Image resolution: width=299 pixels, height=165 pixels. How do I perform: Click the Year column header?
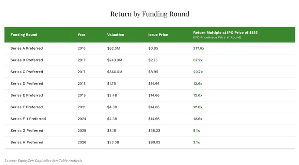click(81, 35)
